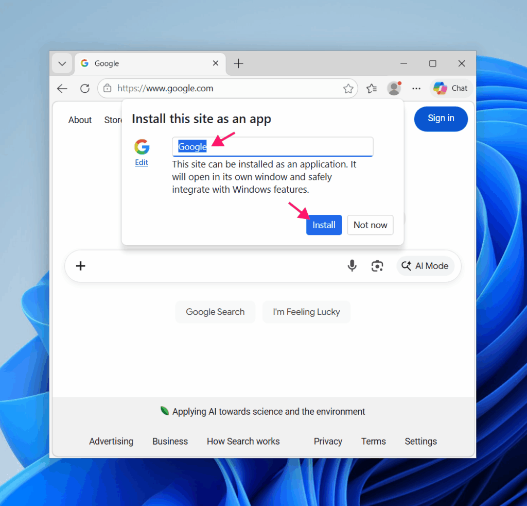Viewport: 527px width, 506px height.
Task: Click the address bar URL
Action: coord(165,89)
